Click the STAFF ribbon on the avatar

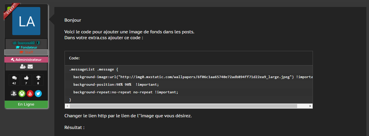[x=11, y=11]
